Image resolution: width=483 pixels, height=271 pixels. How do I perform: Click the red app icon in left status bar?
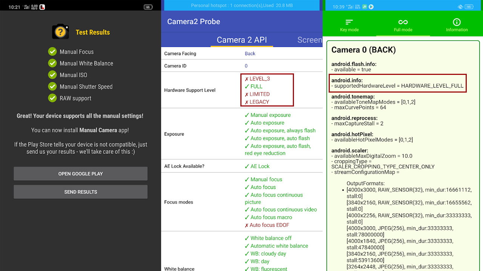(43, 7)
